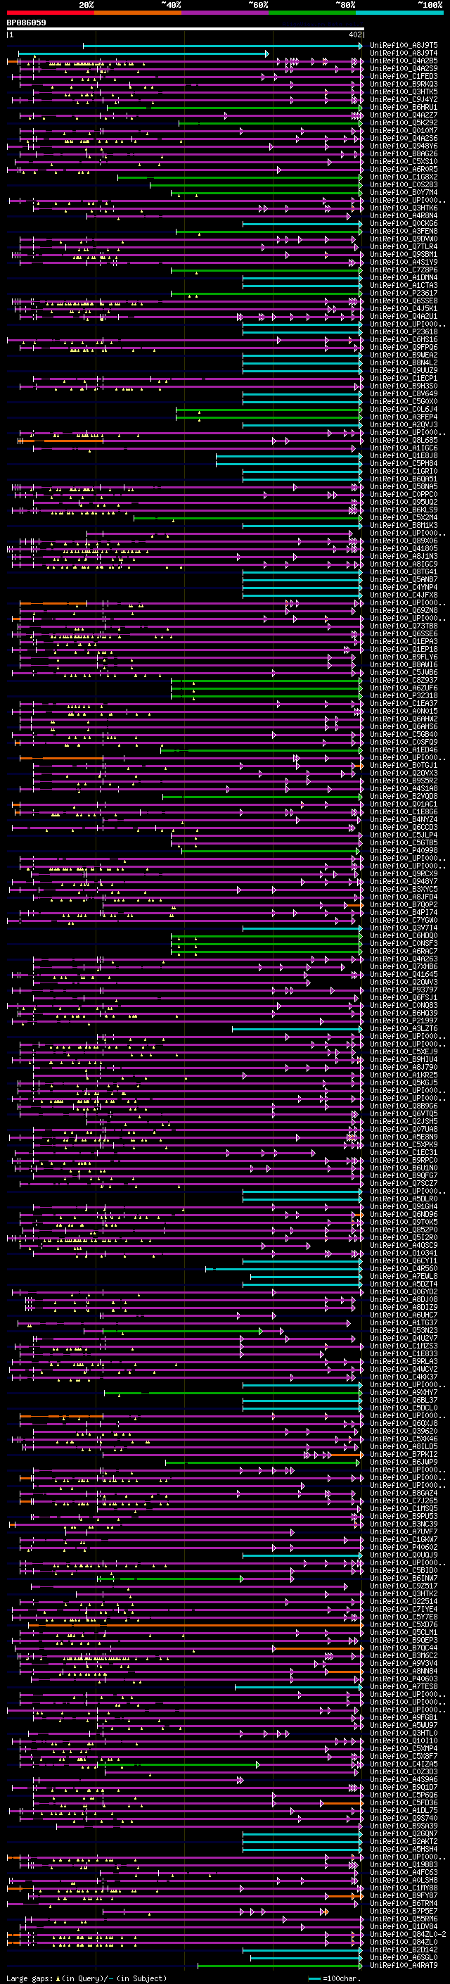This screenshot has width=450, height=1984.
Task: Select the UniRef100_Q2GQN7 label
Action: click(403, 1834)
